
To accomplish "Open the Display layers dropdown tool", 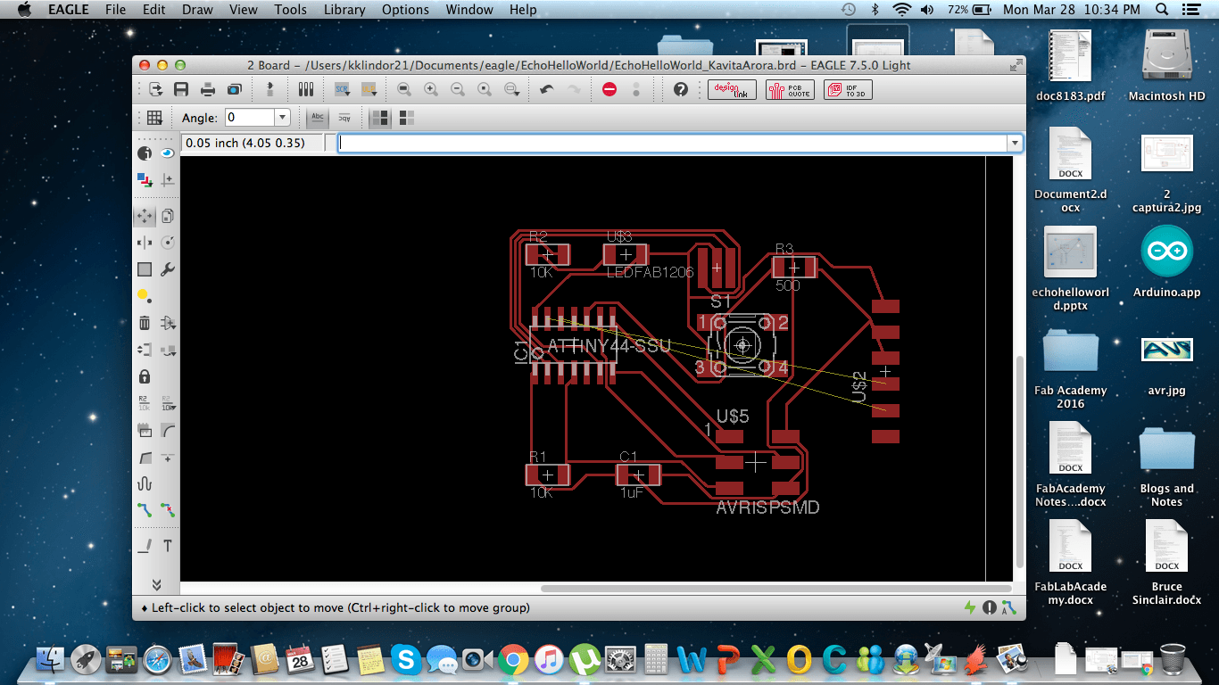I will coord(144,180).
